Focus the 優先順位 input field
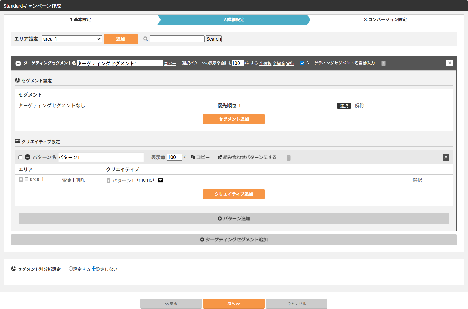 pos(247,106)
